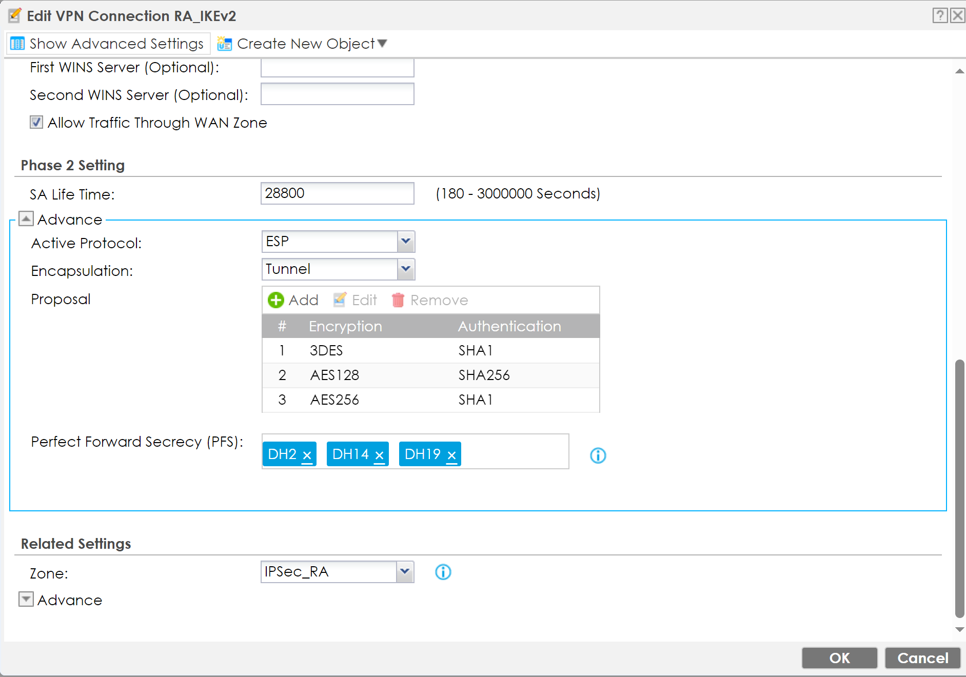Select the 3DES proposal row
Screen dimensions: 966x677
coord(431,351)
